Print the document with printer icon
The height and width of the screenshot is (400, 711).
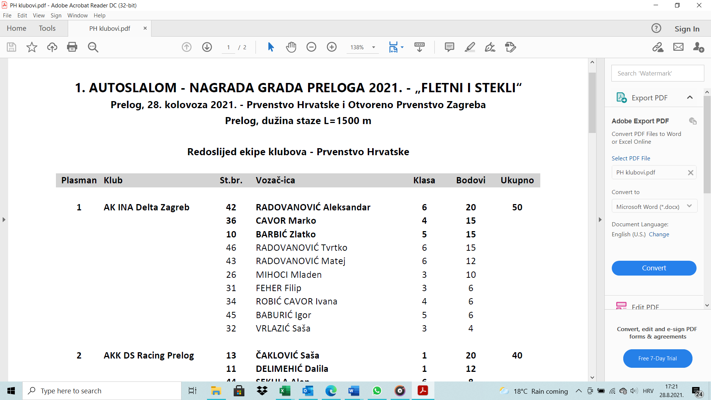(72, 47)
